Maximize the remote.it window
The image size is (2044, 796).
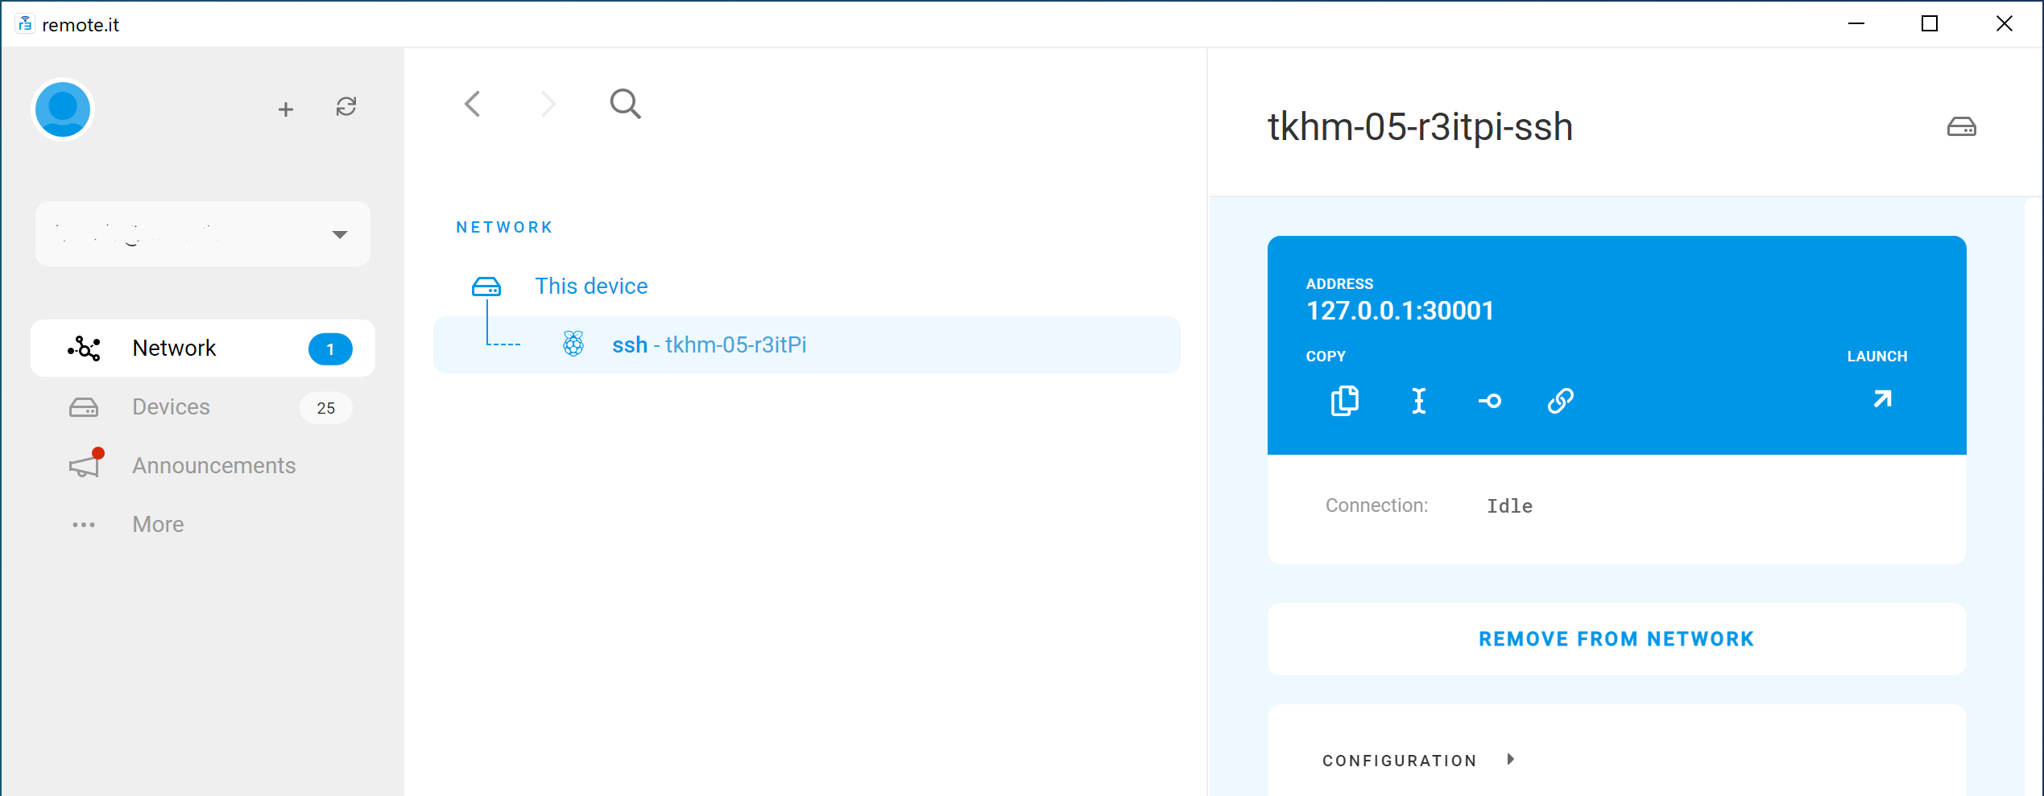pos(1930,24)
